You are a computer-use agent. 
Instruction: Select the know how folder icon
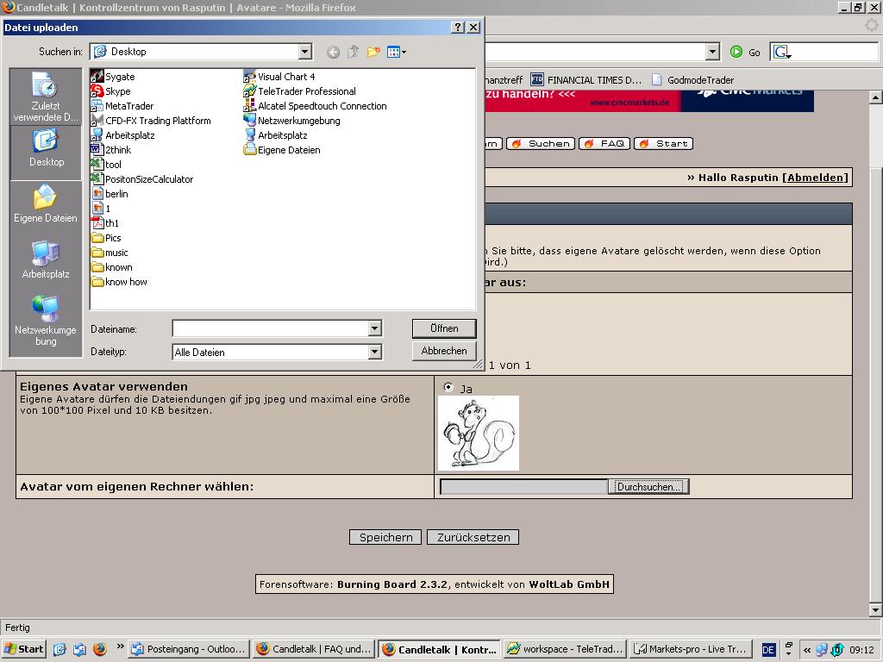click(97, 282)
